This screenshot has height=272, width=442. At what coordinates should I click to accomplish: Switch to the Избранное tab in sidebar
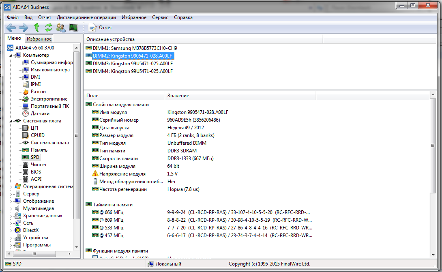coord(39,39)
